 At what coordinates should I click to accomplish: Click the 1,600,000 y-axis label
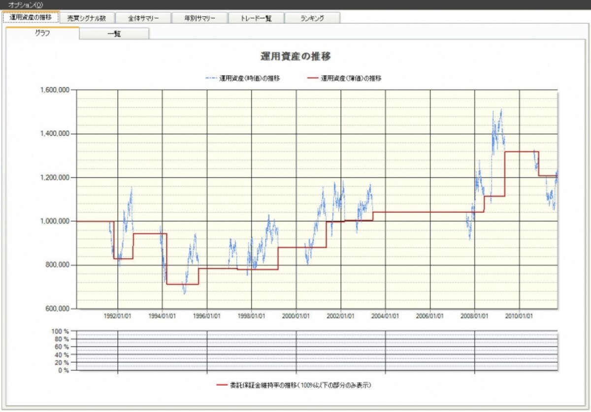pos(54,90)
